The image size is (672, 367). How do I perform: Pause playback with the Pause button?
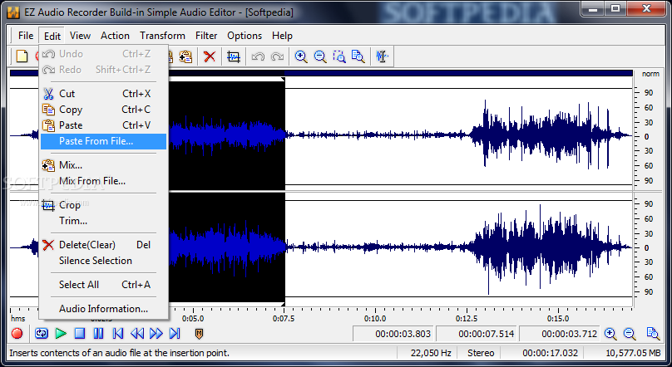point(99,333)
